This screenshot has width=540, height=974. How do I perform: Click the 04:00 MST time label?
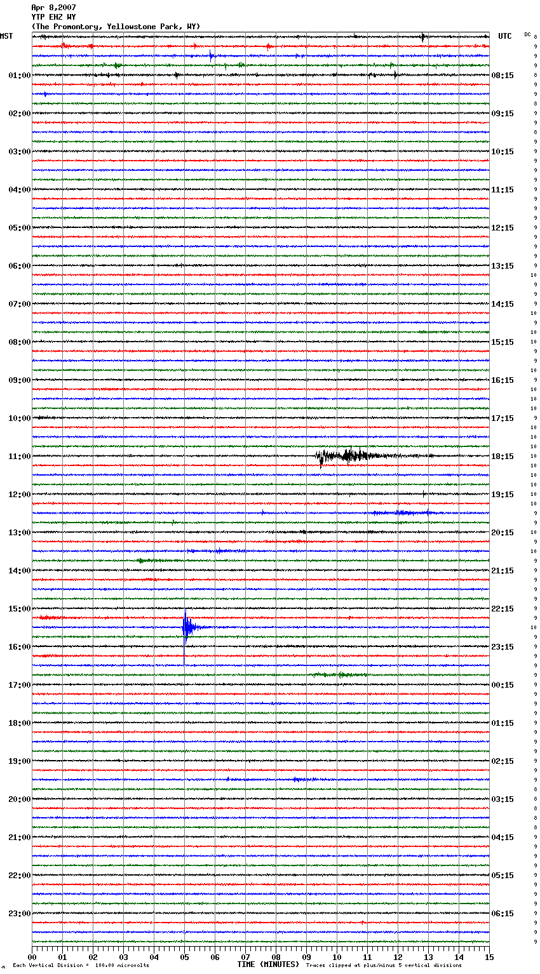click(x=19, y=190)
